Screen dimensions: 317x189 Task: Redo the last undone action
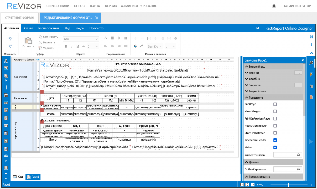pyautogui.click(x=10, y=46)
